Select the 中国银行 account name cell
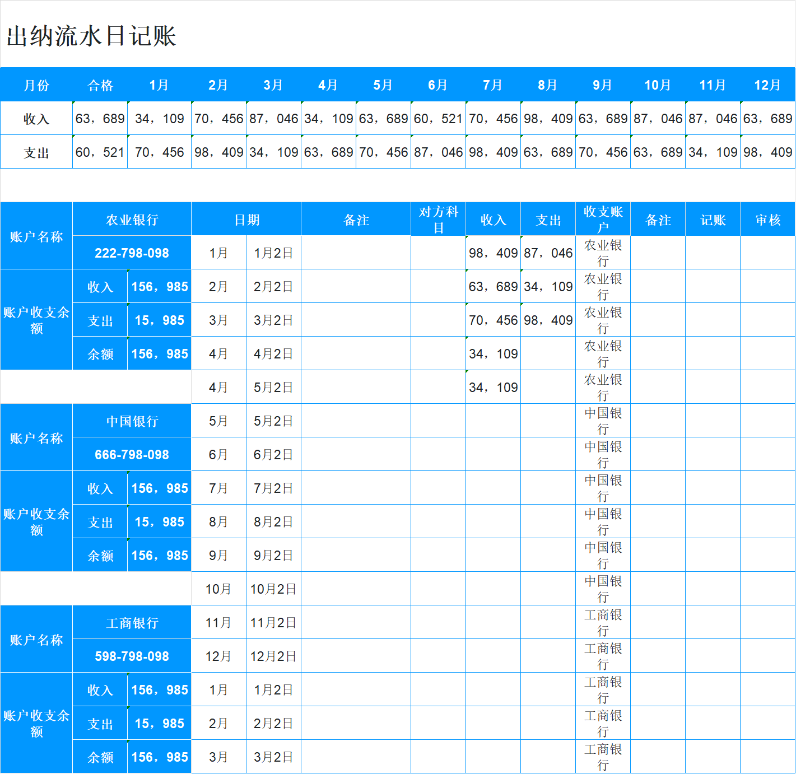Viewport: 796px width, 774px height. pos(132,421)
